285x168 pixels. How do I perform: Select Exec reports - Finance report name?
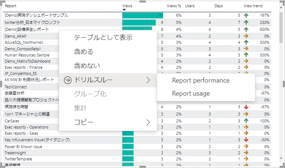point(23,67)
